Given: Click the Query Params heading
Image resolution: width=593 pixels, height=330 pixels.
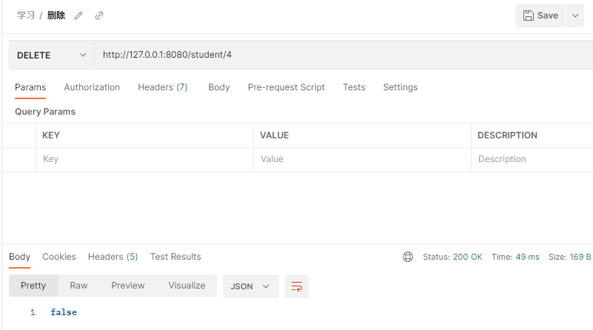Looking at the screenshot, I should coord(45,112).
